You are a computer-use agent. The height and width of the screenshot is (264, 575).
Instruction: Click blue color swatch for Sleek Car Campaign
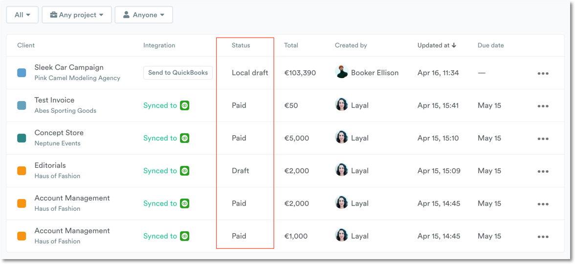(x=22, y=73)
